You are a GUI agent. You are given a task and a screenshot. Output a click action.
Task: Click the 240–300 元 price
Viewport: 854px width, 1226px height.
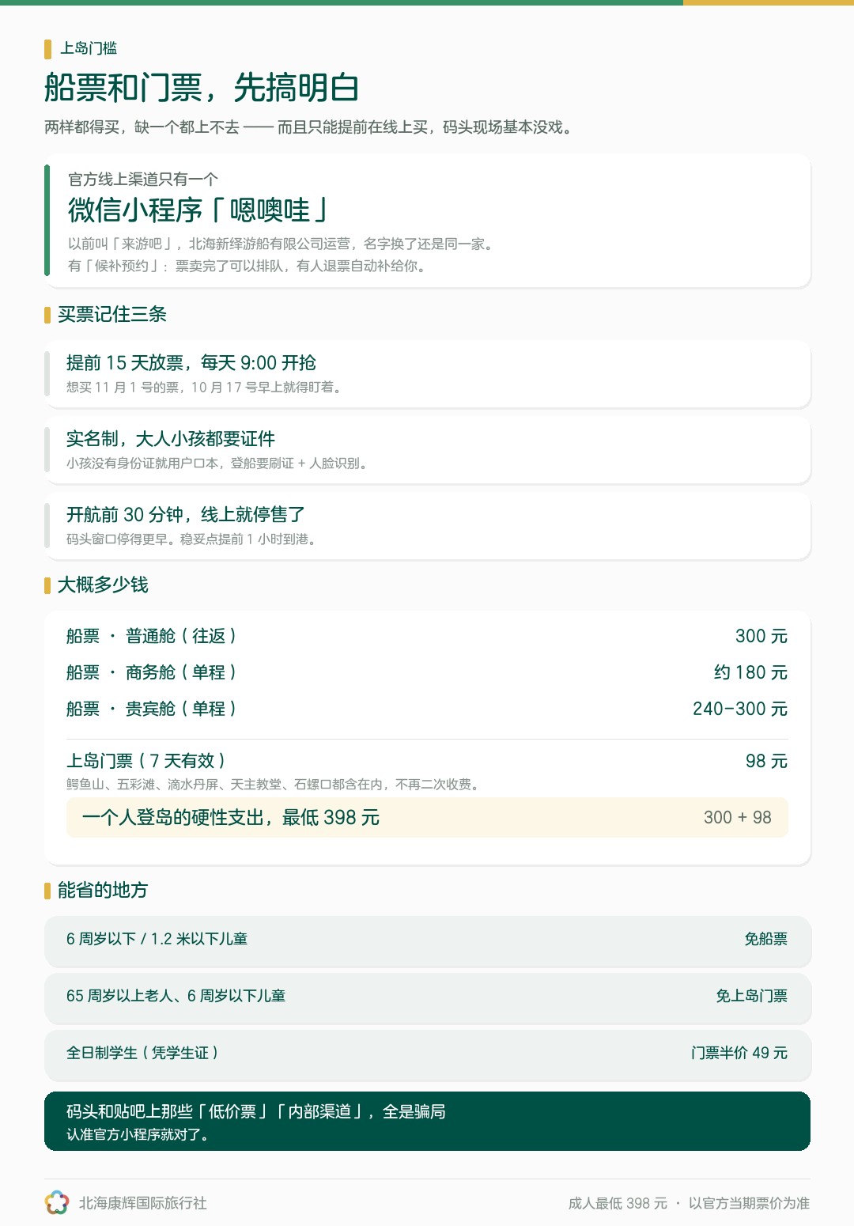pyautogui.click(x=740, y=709)
